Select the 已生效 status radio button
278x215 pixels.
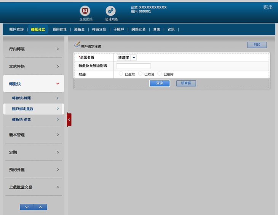(121, 73)
